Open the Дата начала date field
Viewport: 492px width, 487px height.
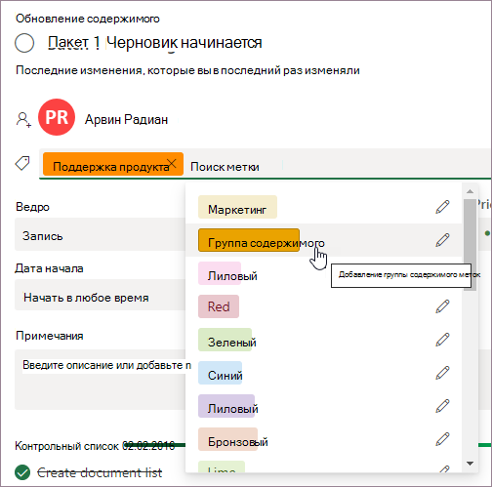pos(101,295)
